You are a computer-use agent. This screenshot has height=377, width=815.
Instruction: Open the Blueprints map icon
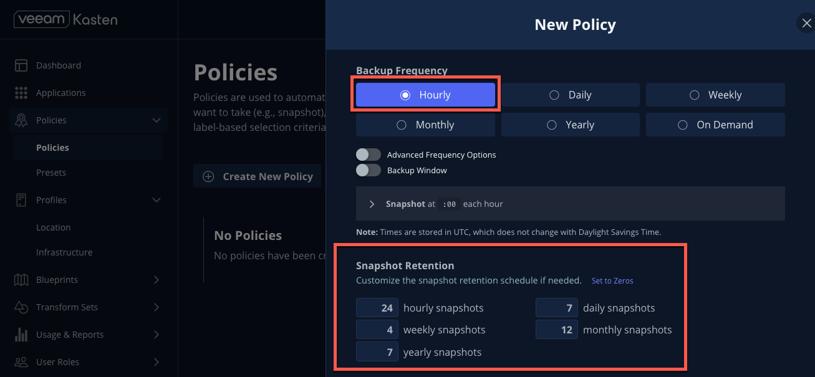[21, 280]
